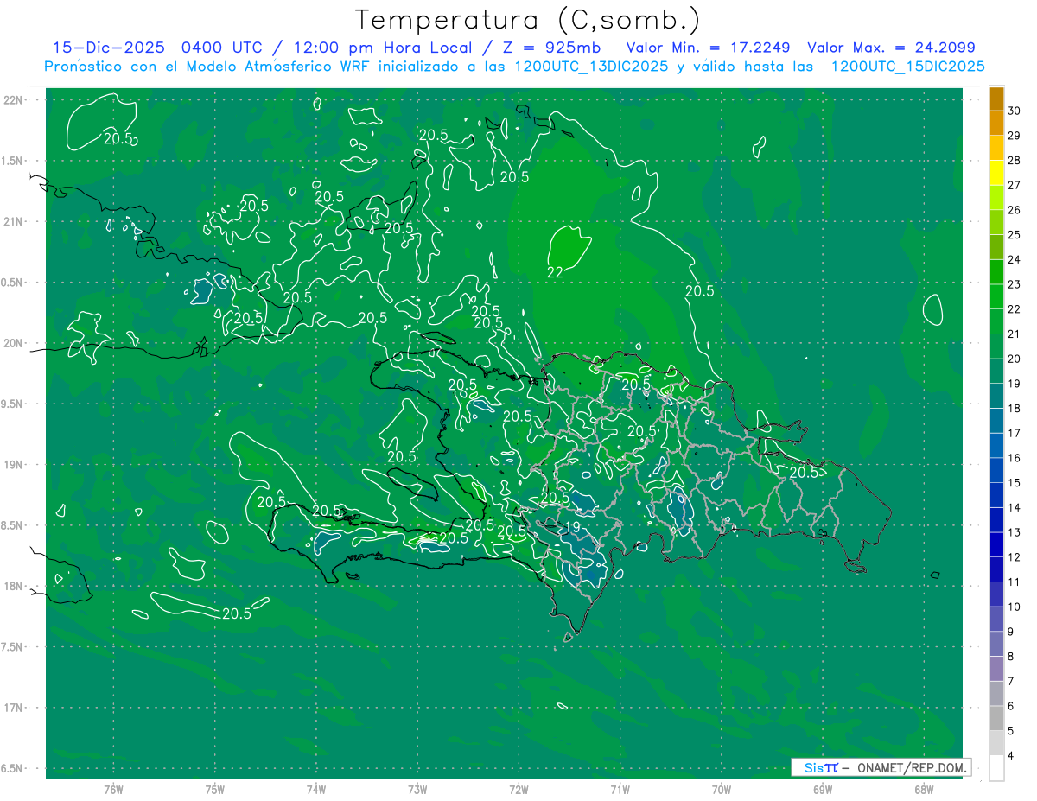This screenshot has width=1037, height=801.
Task: Click the "71W" longitude axis label
Action: [x=620, y=789]
